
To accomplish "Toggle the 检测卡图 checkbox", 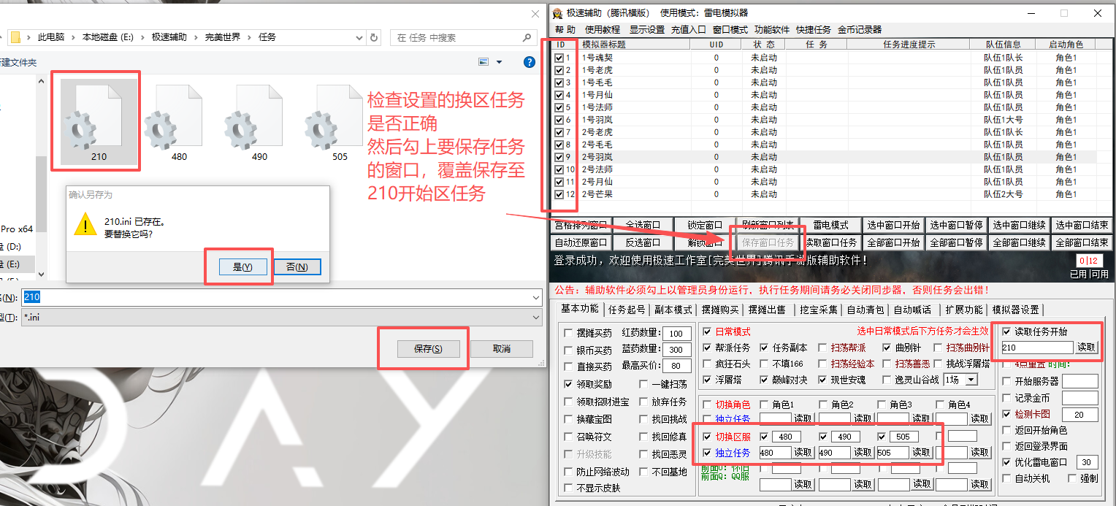I will (1007, 414).
